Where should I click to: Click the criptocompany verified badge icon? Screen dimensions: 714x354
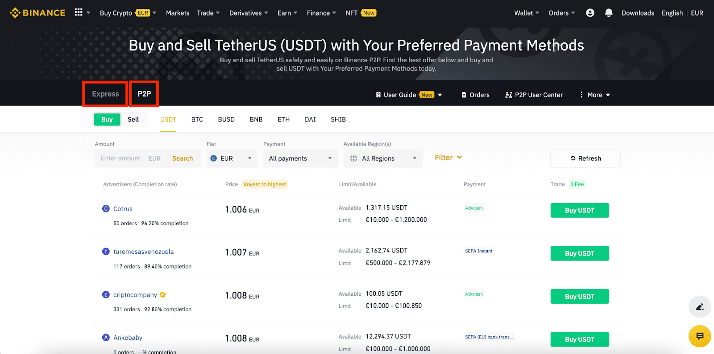click(x=163, y=295)
